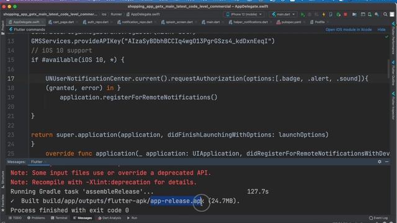Screen dimensions: 397x223
Task: Click the green checkmark inspection indicator
Action: coord(386,37)
